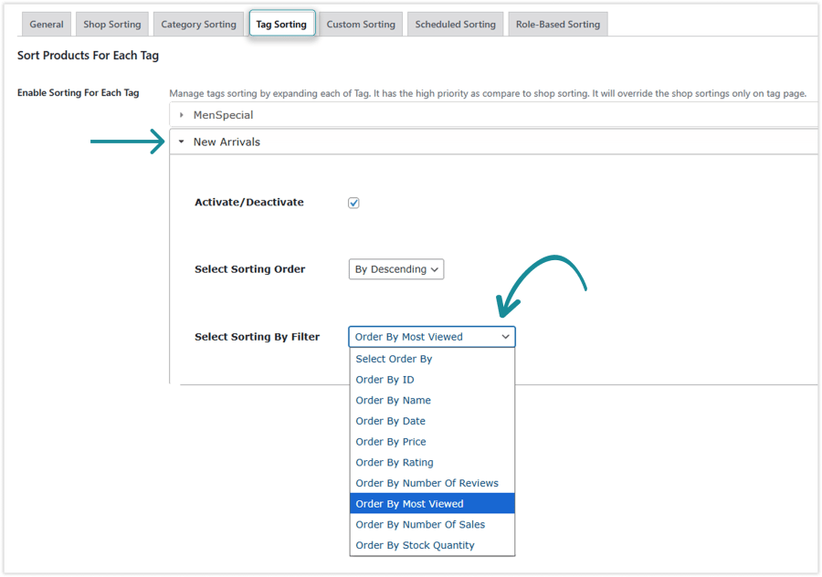
Task: Select the Tag Sorting tab
Action: click(281, 24)
